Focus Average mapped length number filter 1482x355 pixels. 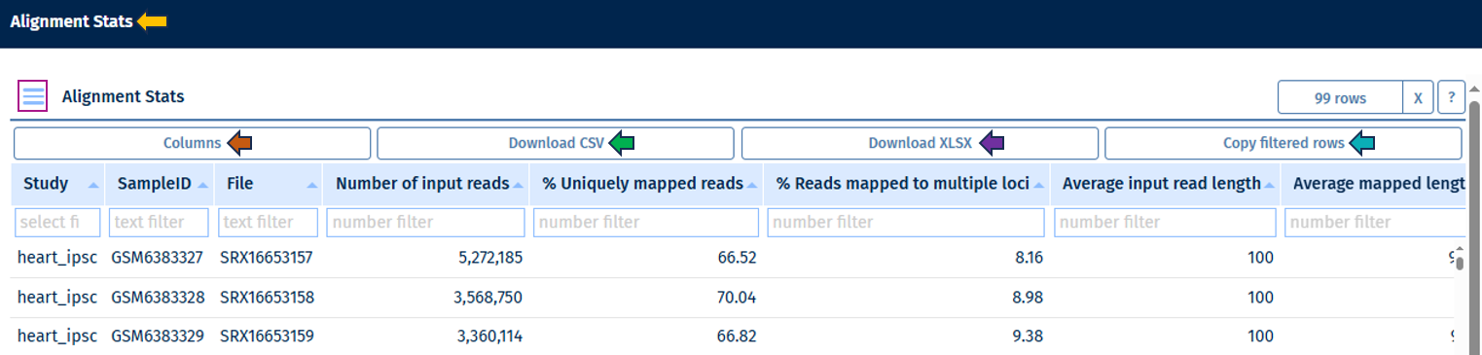pyautogui.click(x=1376, y=222)
